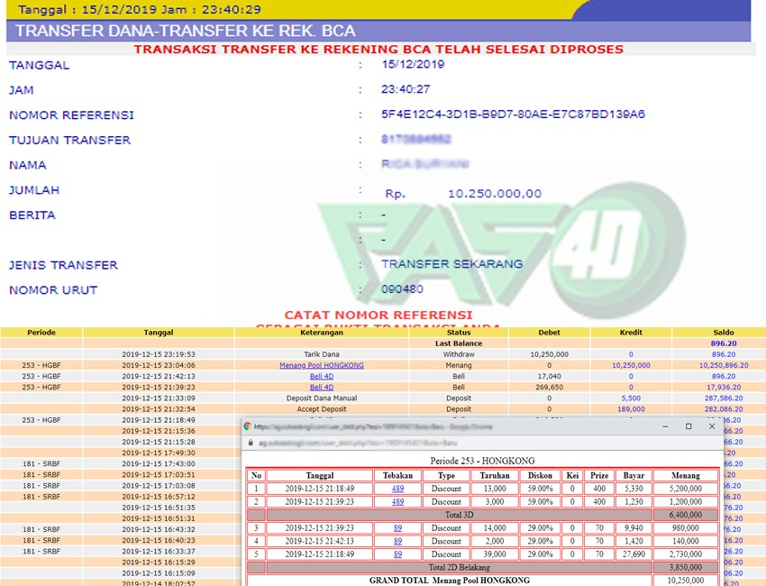Image resolution: width=766 pixels, height=586 pixels.
Task: Click the Menang value 1,200,000
Action: pos(686,501)
